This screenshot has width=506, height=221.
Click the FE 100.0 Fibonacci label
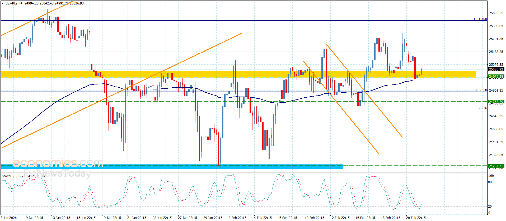point(480,19)
